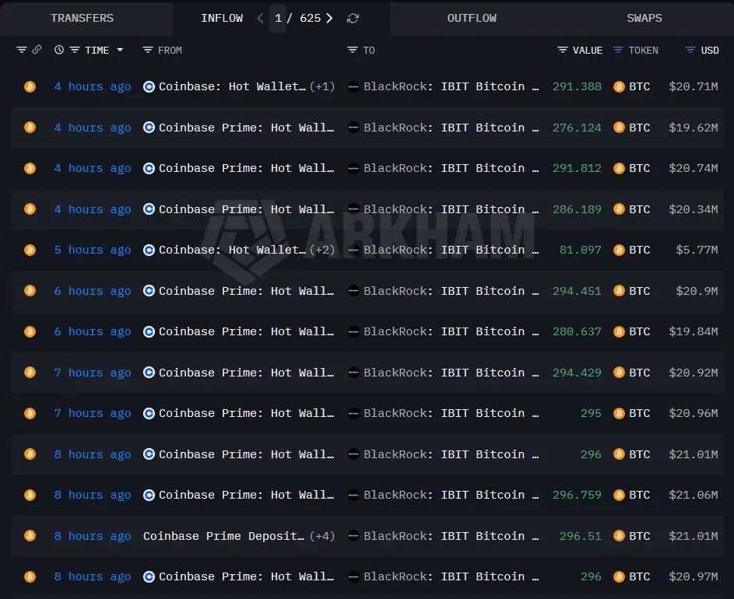Filter by FROM address

pos(148,50)
